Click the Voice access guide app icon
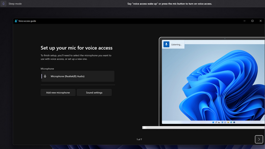Viewport: 265px width, 149px height. pos(16,21)
